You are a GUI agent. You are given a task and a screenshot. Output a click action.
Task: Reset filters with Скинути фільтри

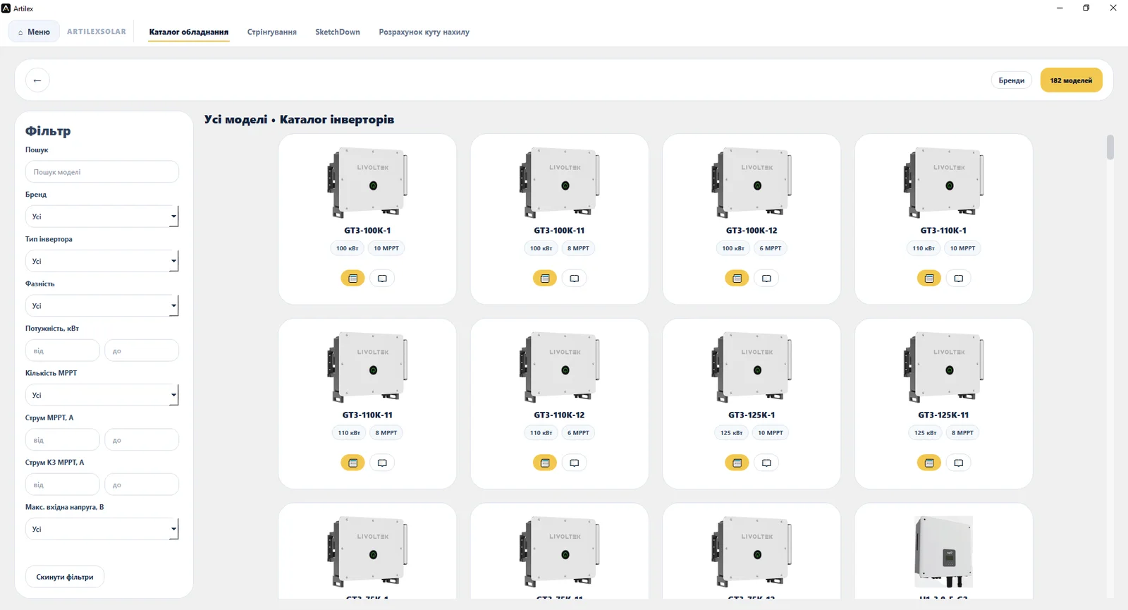(x=65, y=577)
